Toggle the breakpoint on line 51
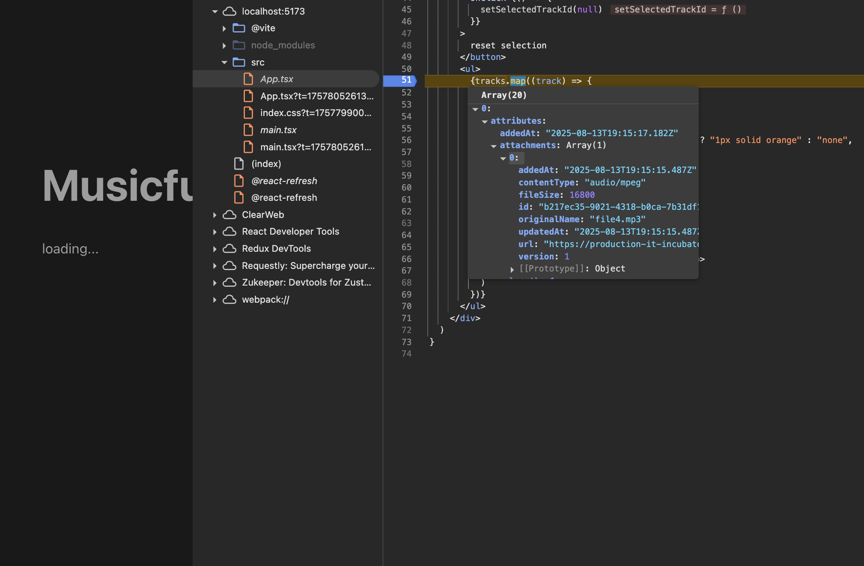The image size is (864, 566). click(x=406, y=80)
